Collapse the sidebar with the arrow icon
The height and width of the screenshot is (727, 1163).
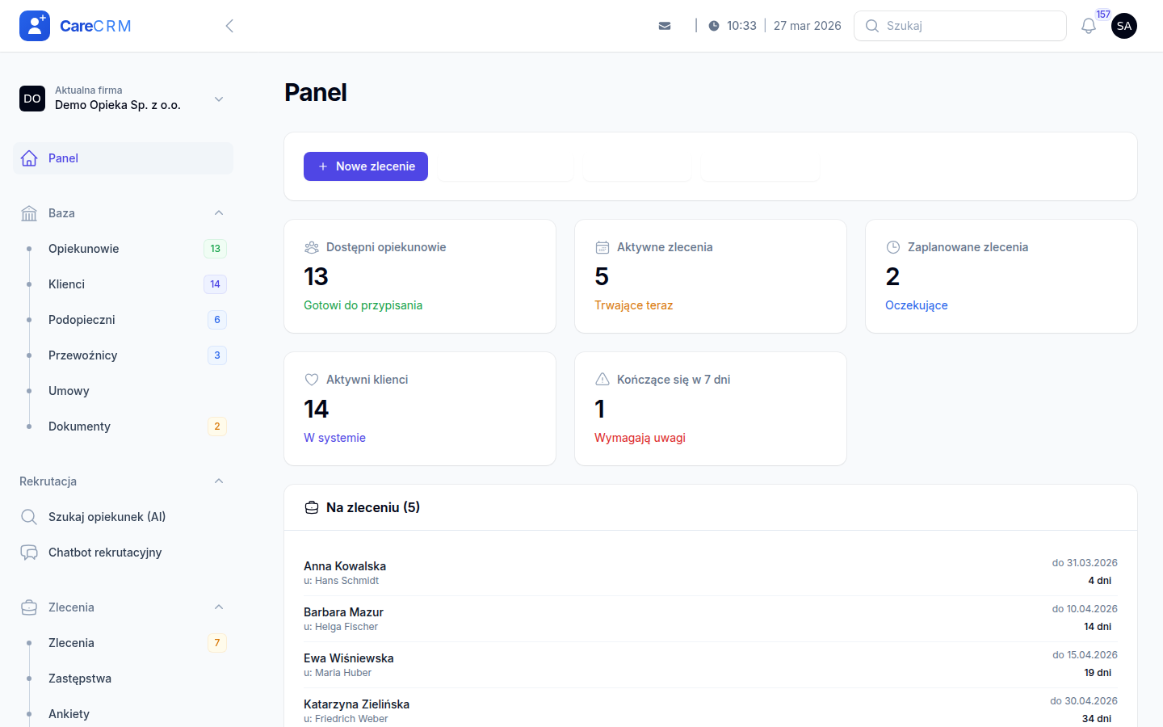click(x=229, y=26)
